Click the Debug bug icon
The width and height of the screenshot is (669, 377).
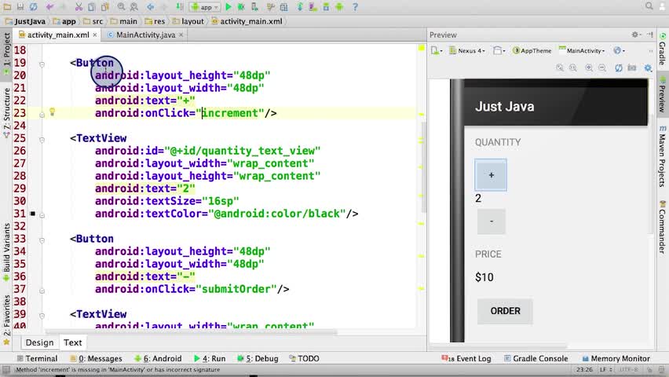click(x=241, y=7)
